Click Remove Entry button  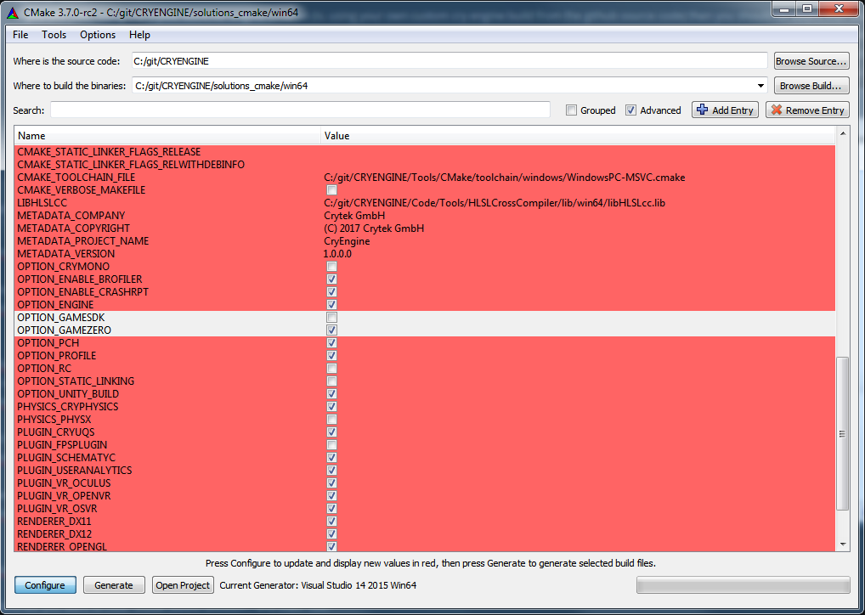(x=807, y=110)
